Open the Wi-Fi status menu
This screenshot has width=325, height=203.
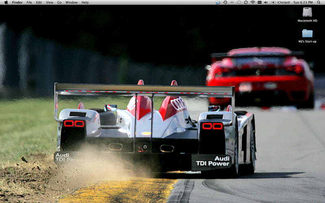[x=253, y=2]
